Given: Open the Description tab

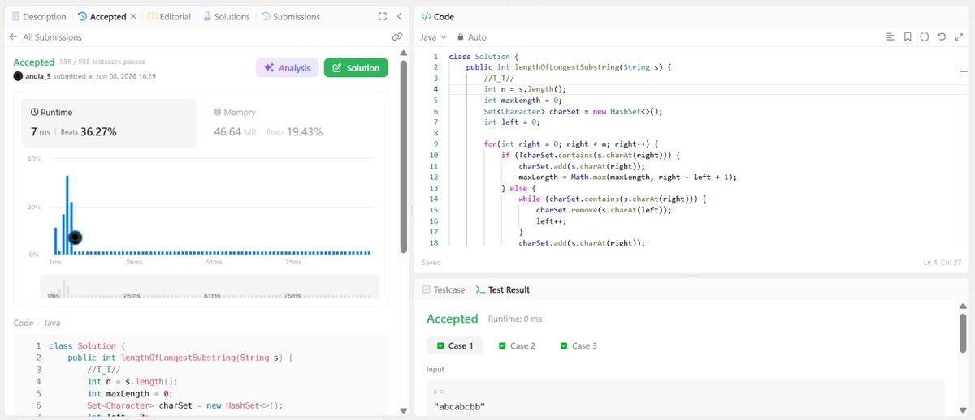Looking at the screenshot, I should (x=39, y=16).
